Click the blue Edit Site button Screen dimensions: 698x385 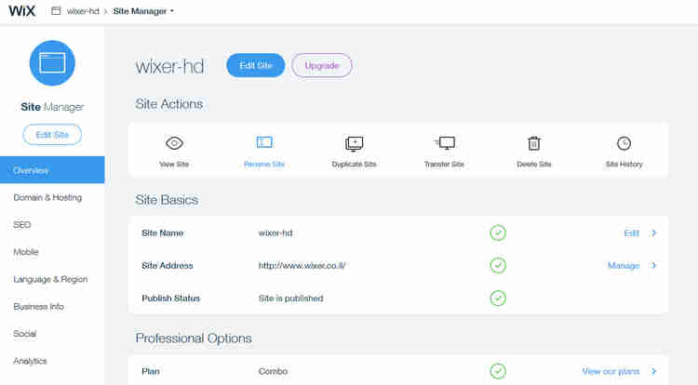tap(256, 65)
